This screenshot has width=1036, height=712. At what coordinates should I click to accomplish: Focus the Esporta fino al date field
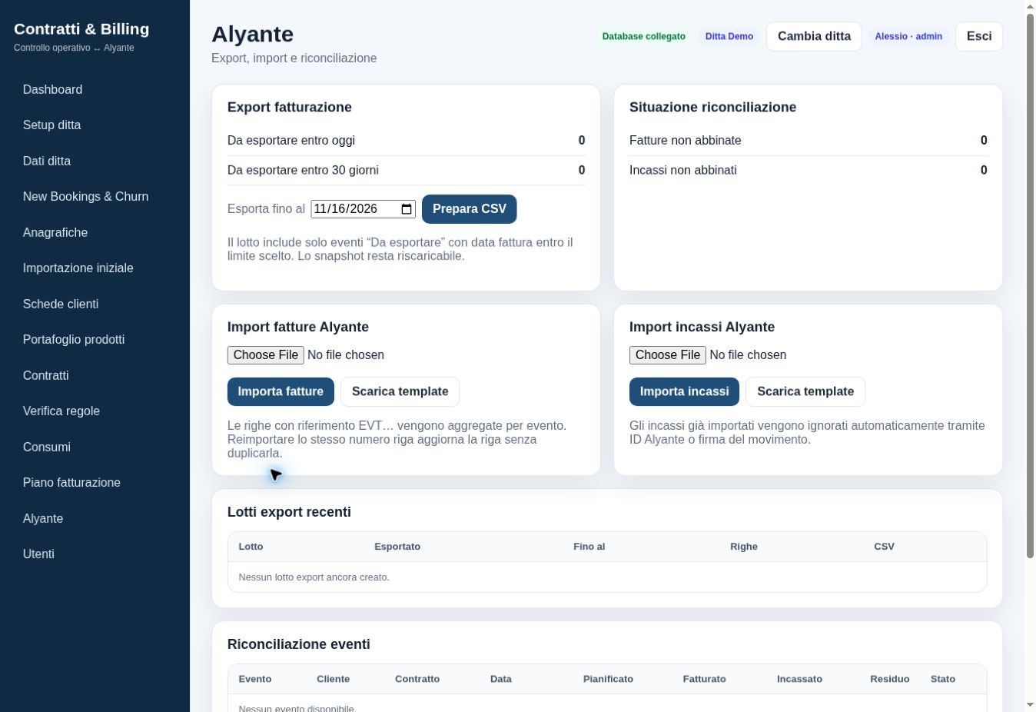click(363, 209)
